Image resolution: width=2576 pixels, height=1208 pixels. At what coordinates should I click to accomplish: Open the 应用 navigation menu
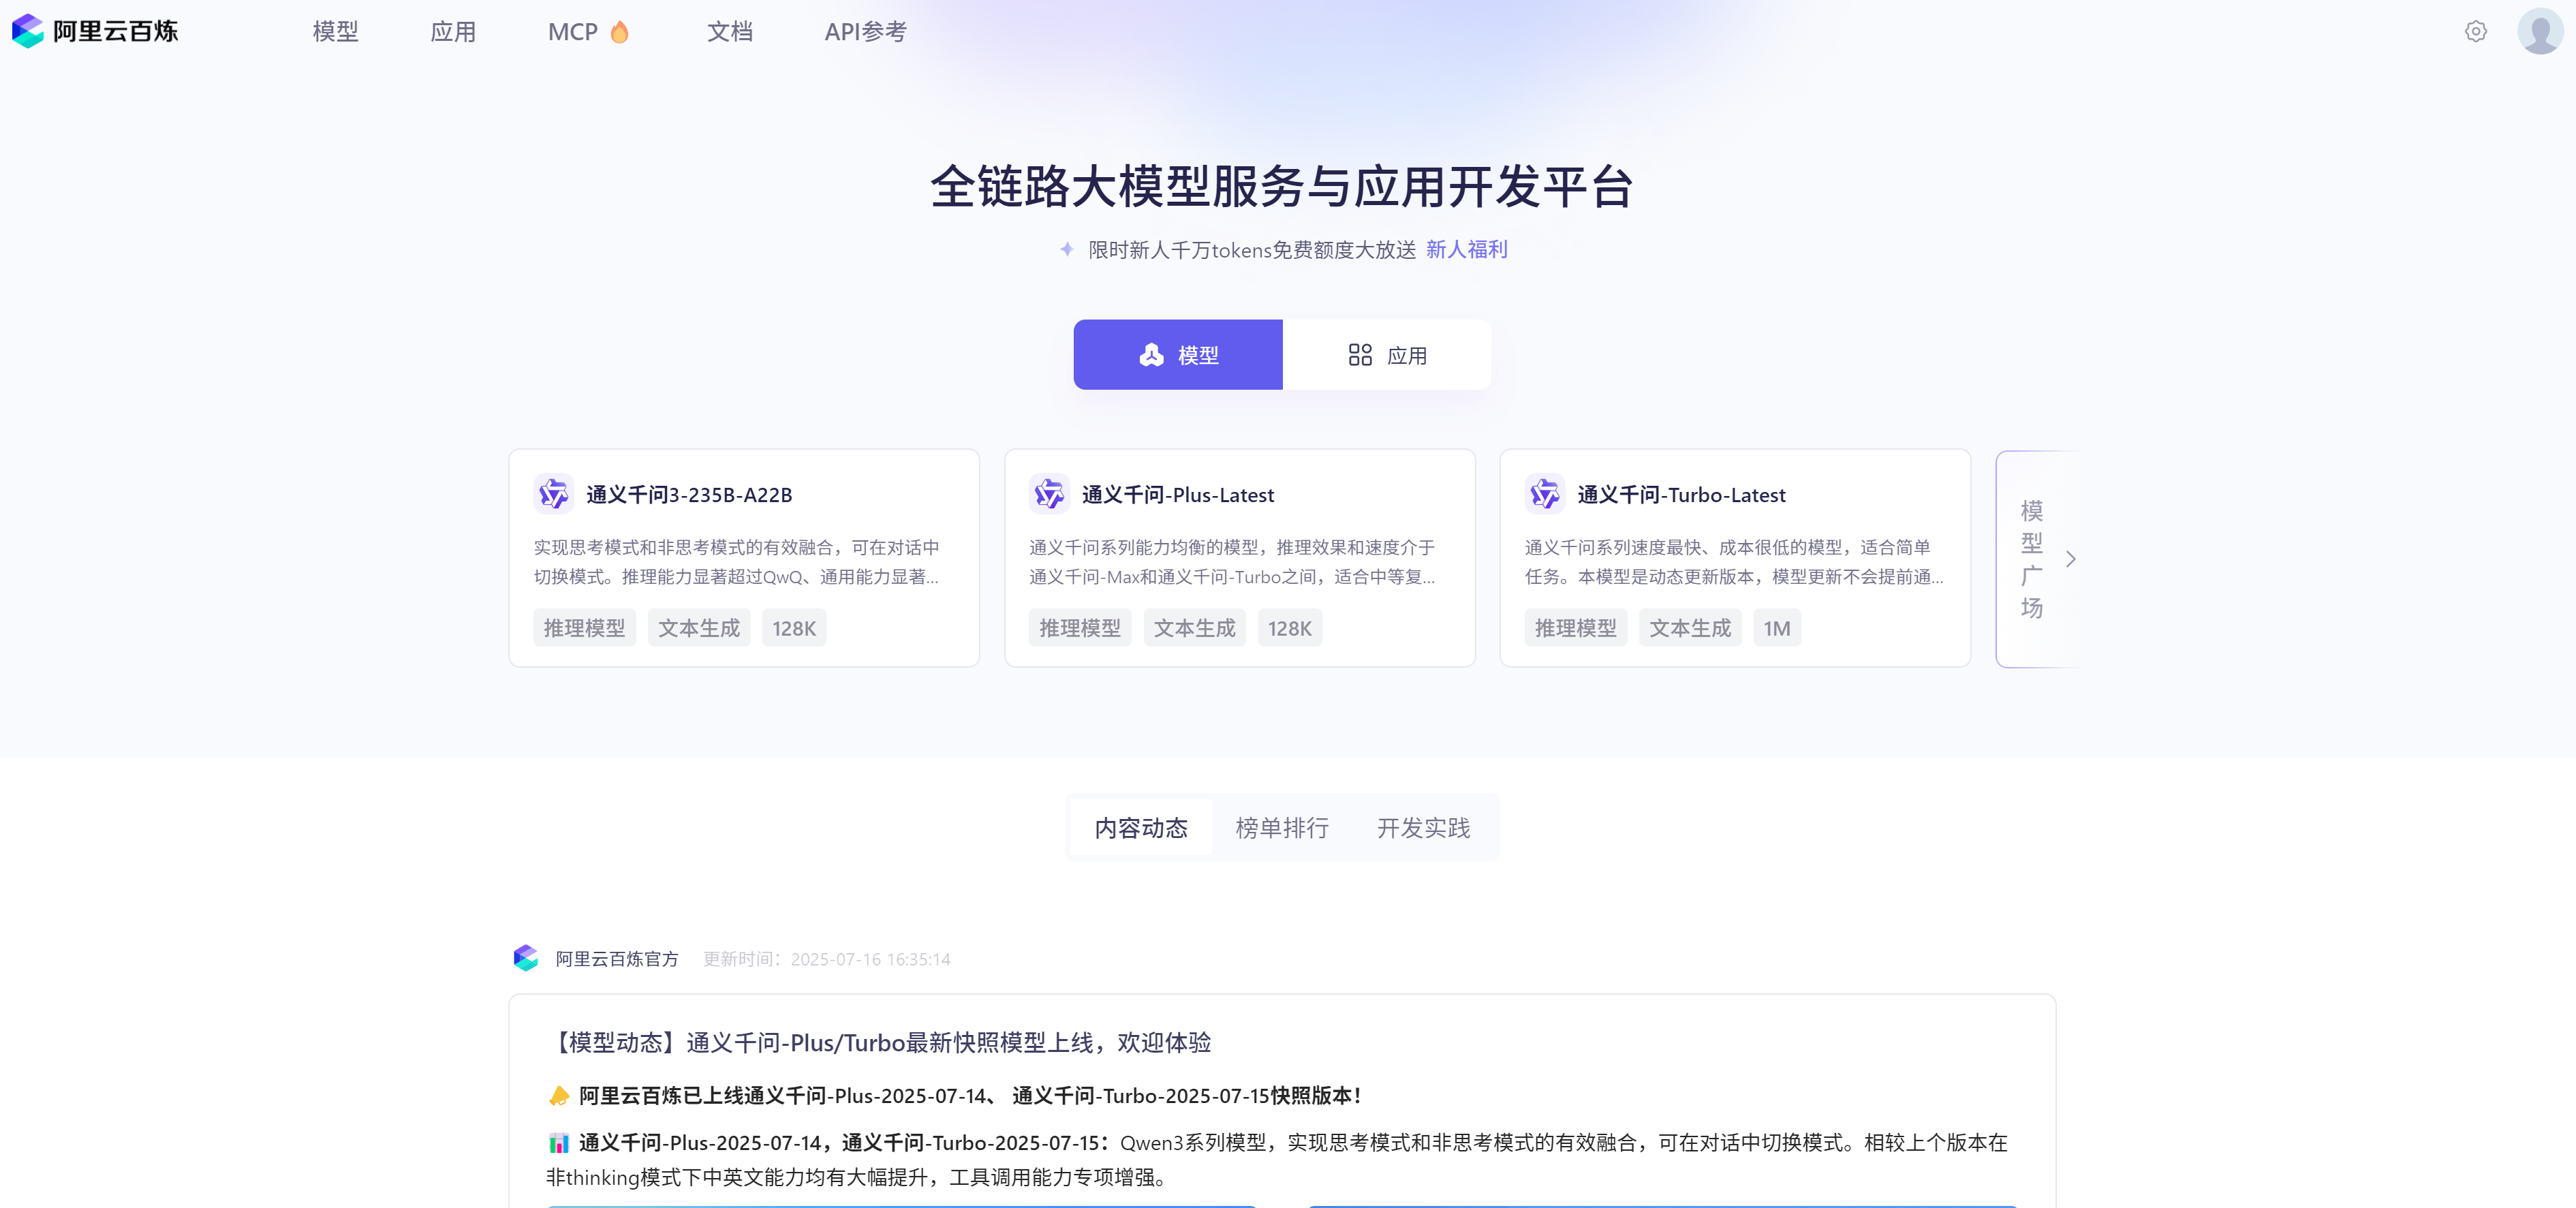pos(453,32)
